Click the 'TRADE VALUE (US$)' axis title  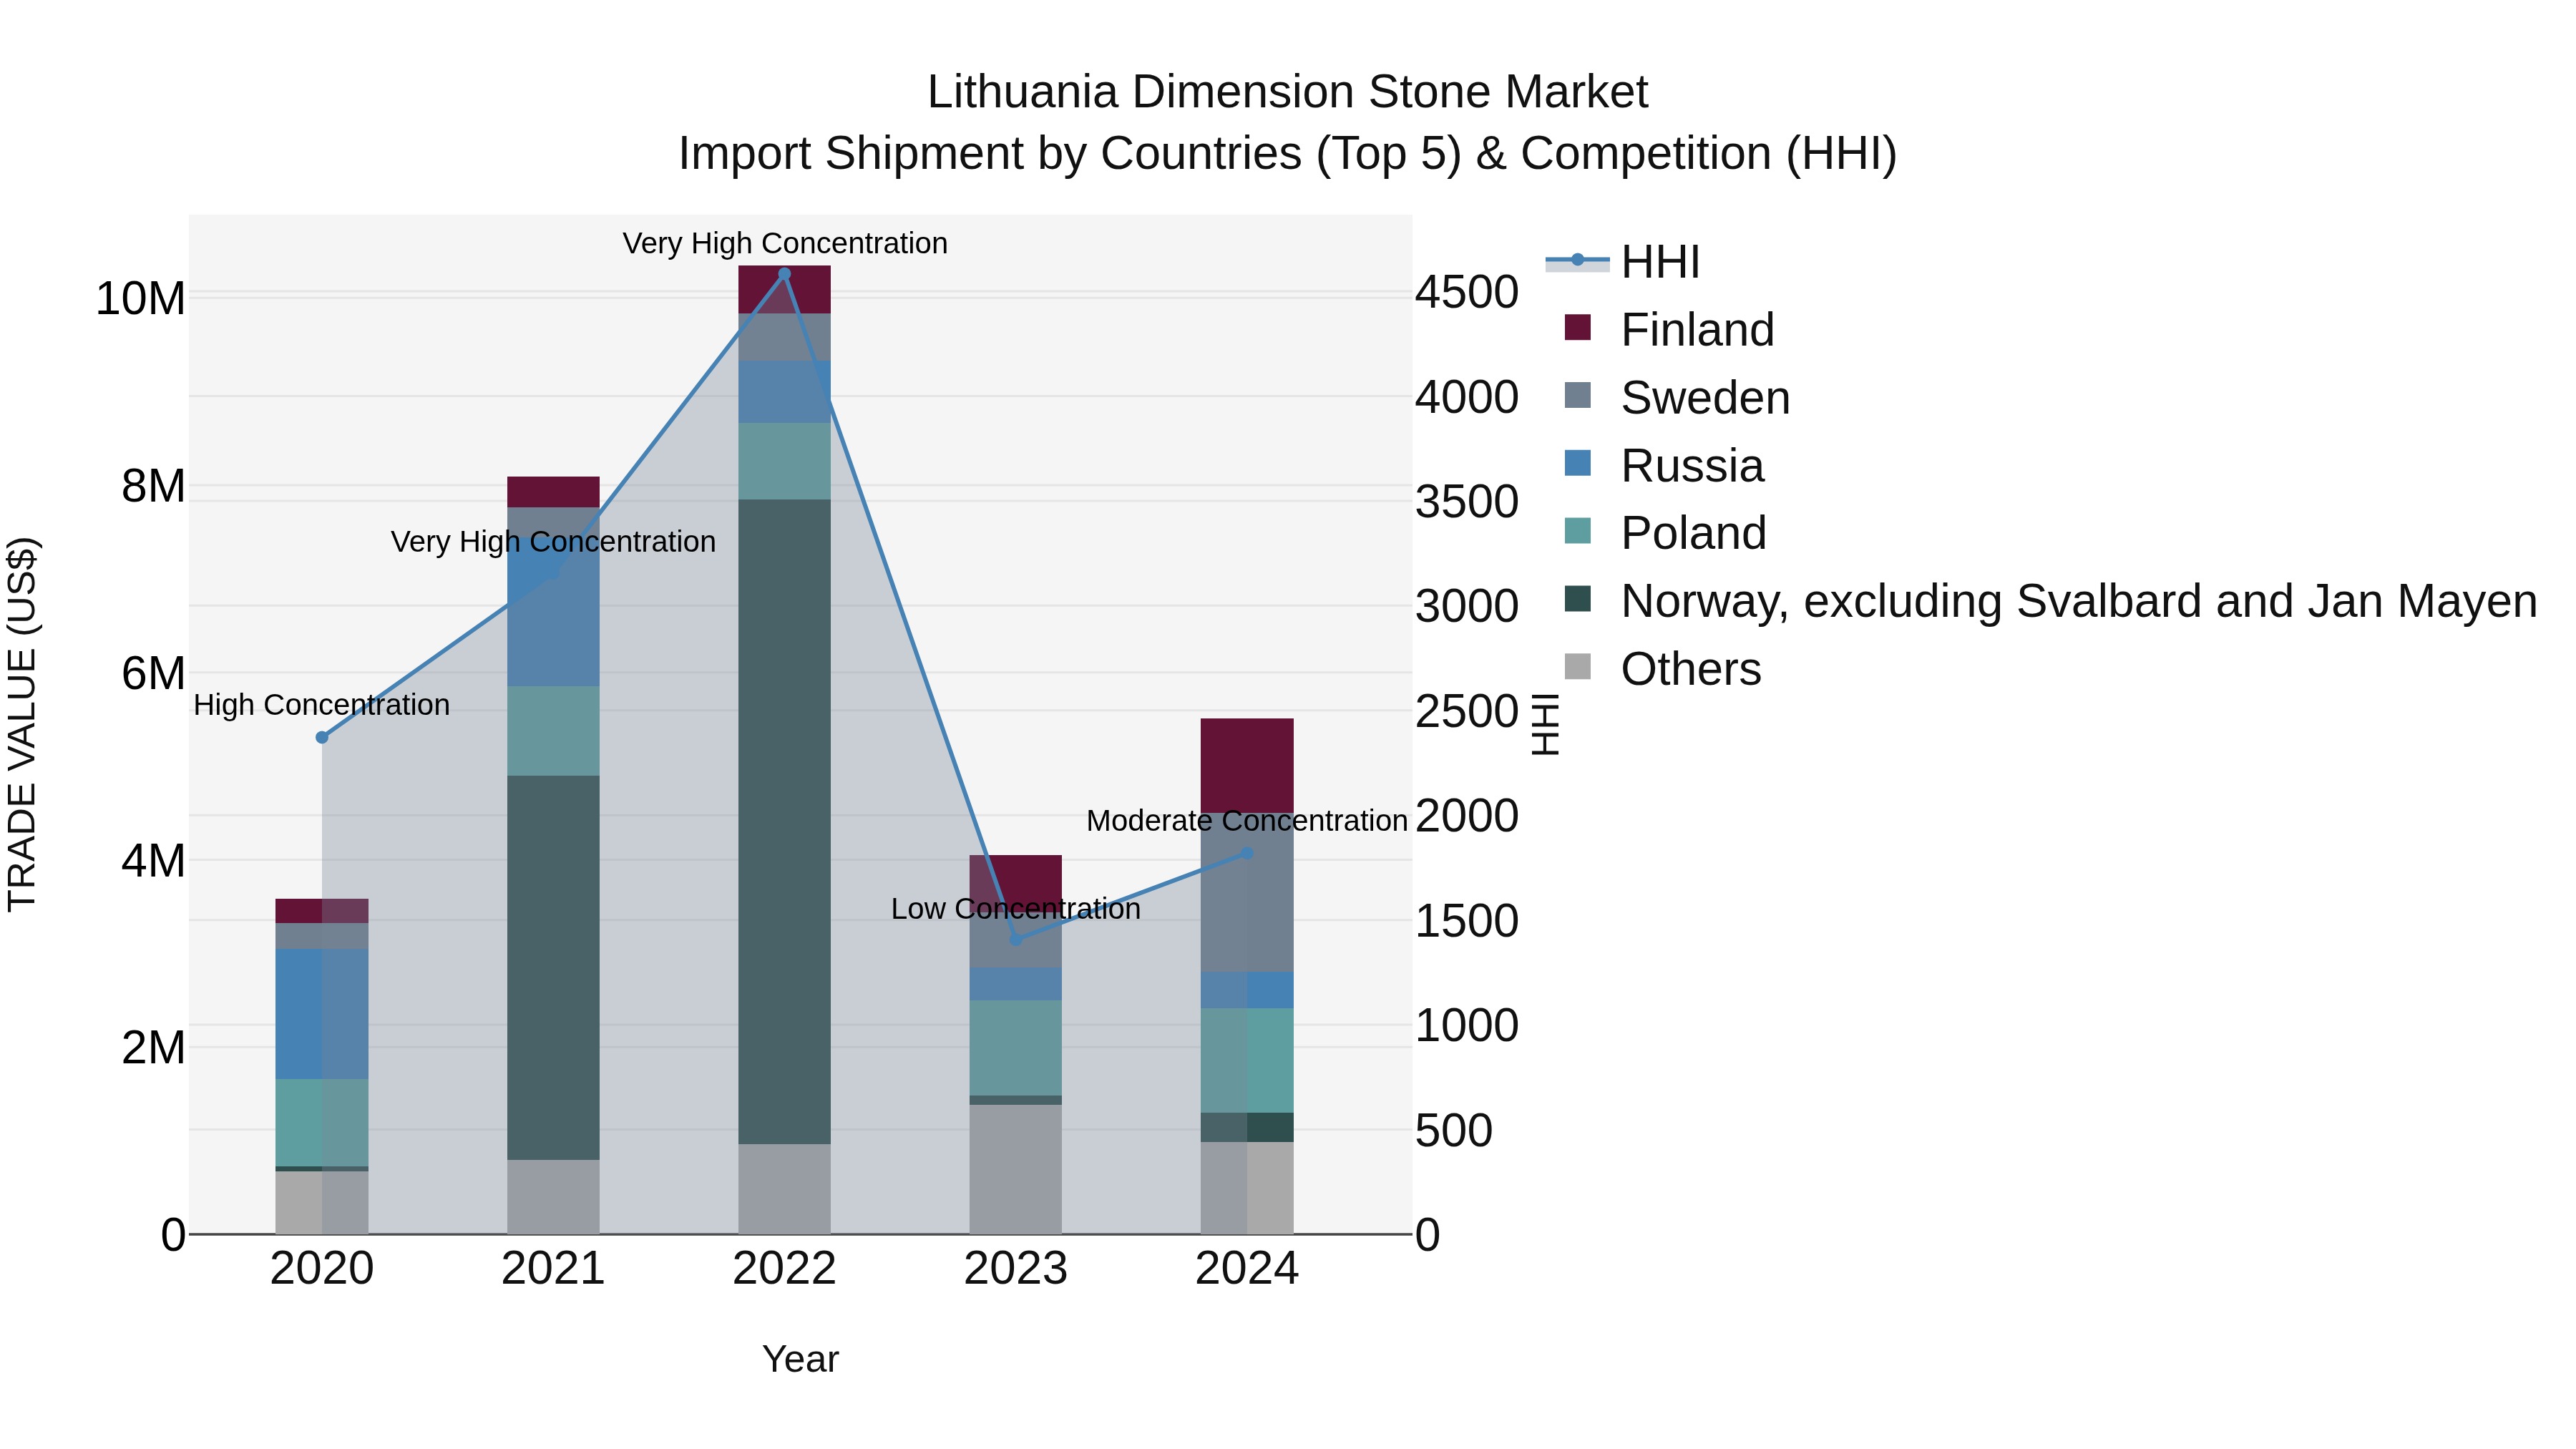coord(22,724)
